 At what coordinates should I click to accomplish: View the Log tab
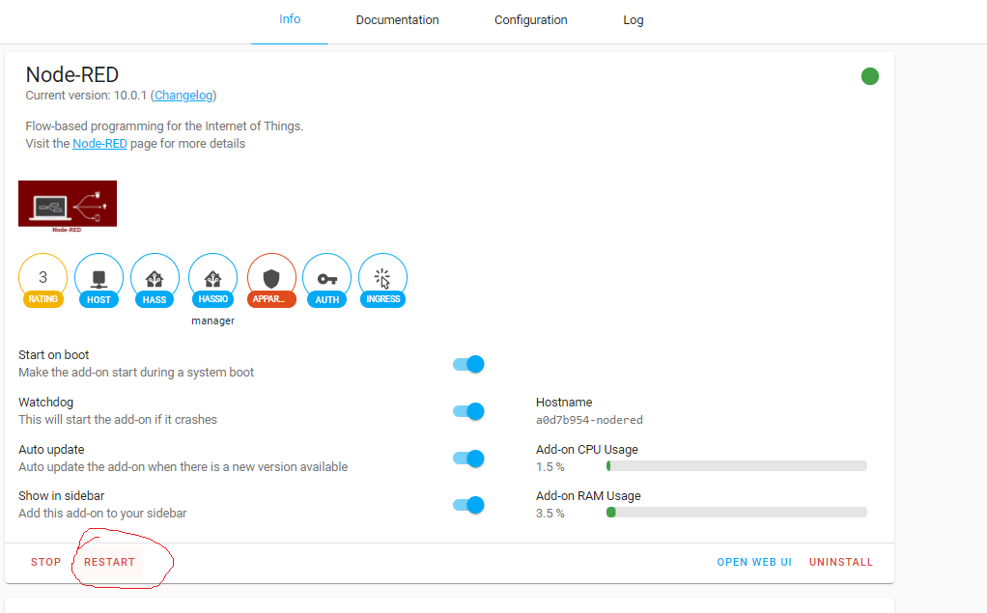tap(633, 19)
